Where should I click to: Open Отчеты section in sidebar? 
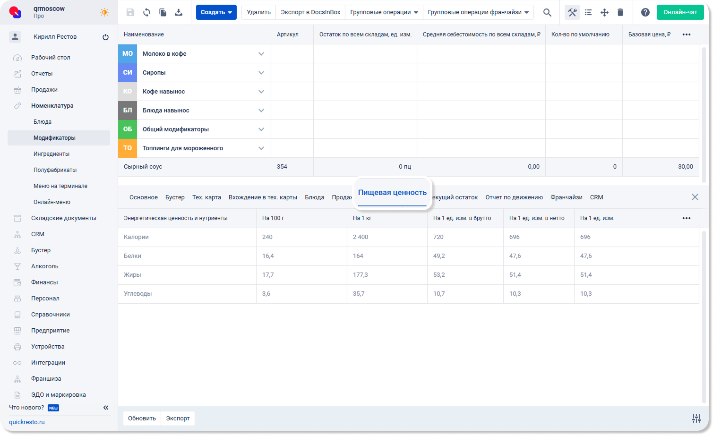[x=42, y=74]
